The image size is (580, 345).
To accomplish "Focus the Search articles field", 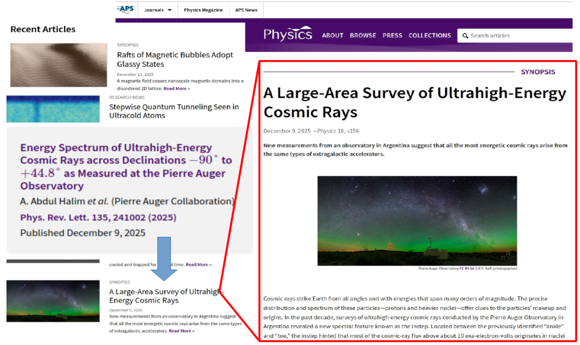I will [x=510, y=36].
